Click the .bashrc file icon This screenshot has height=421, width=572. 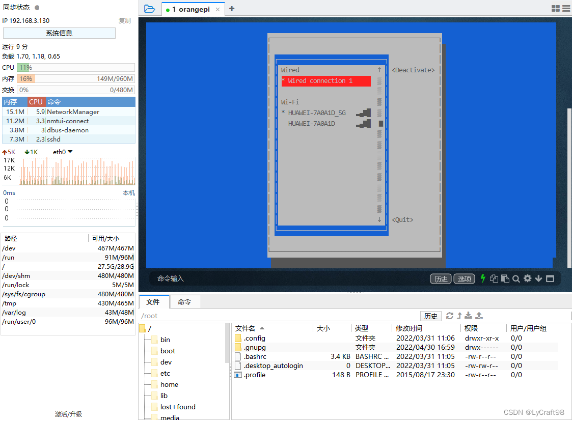tap(238, 356)
